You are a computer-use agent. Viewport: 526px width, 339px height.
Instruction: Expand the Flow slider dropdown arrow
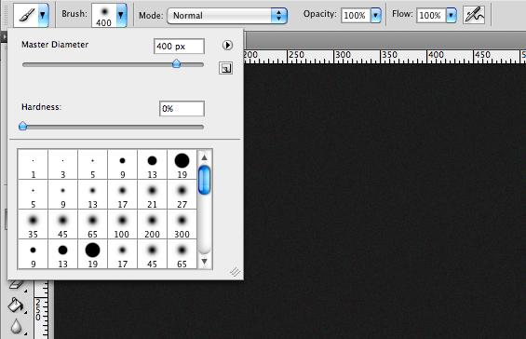coord(452,15)
